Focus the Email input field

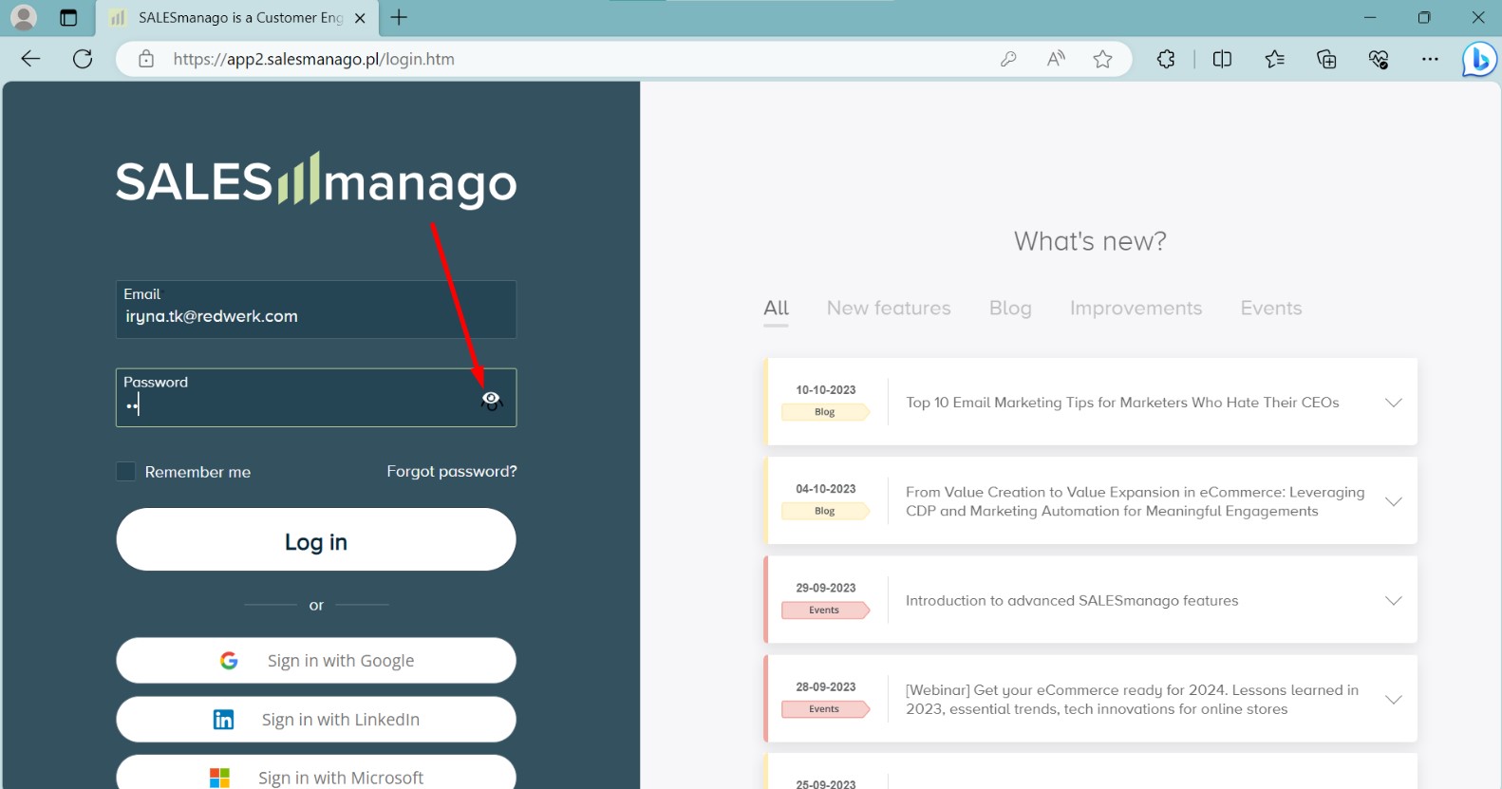point(316,310)
